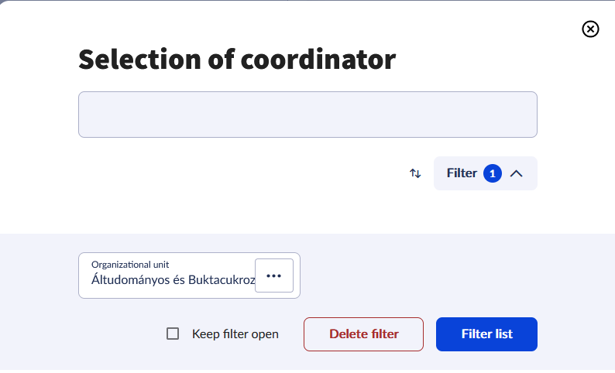Click the up-down arrows beside Filter
The height and width of the screenshot is (373, 615).
pos(415,173)
